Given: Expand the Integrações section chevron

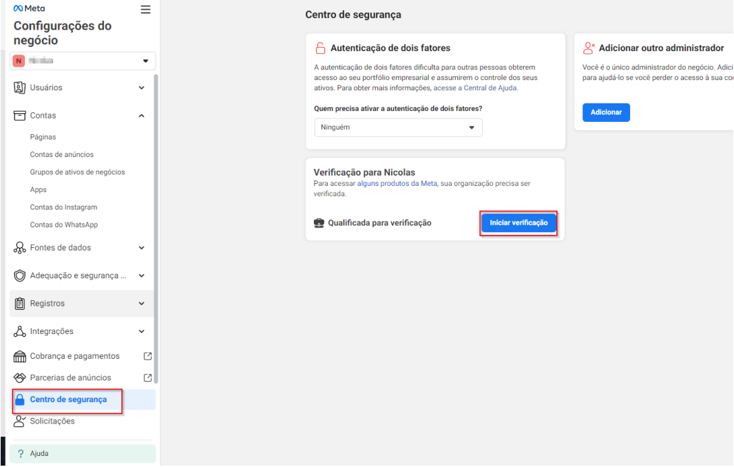Looking at the screenshot, I should 141,331.
